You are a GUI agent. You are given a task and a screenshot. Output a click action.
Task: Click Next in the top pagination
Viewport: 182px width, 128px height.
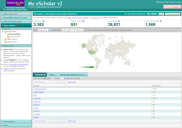[70, 82]
